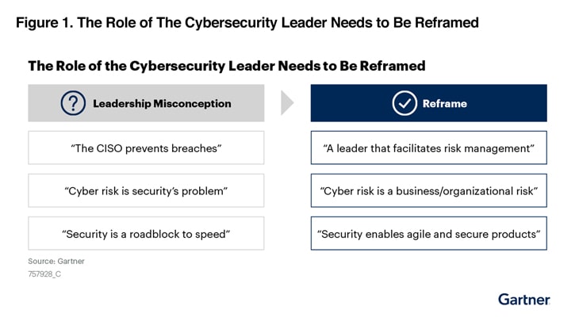This screenshot has height=333, width=579.
Task: Select the "Leadership Misconception" header text
Action: click(162, 103)
